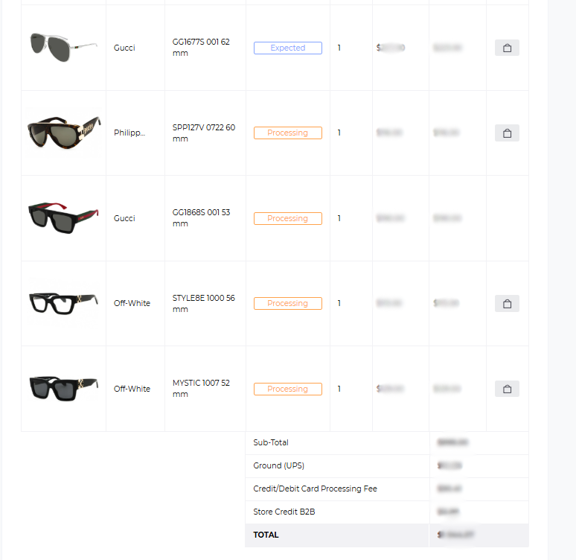Viewport: 576px width, 560px height.
Task: Click Processing status for STYLE8E 1000
Action: point(288,303)
